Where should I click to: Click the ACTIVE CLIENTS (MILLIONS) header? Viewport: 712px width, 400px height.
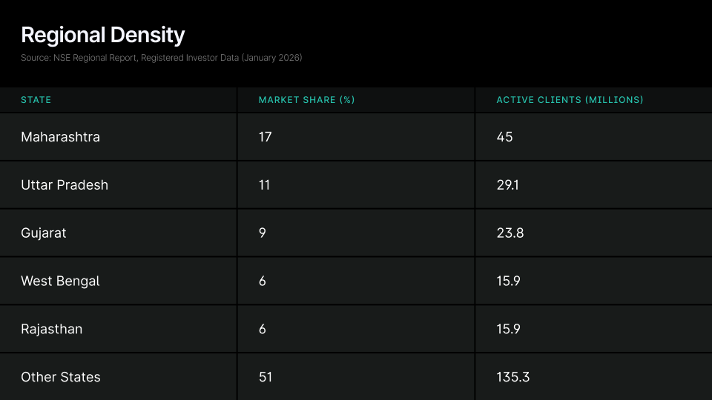pyautogui.click(x=570, y=100)
